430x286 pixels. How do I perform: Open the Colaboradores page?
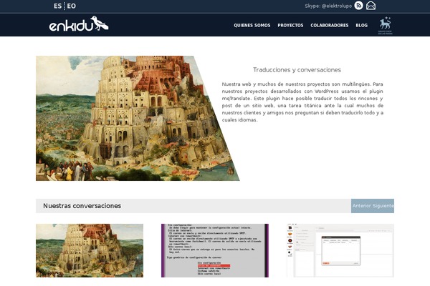click(330, 25)
